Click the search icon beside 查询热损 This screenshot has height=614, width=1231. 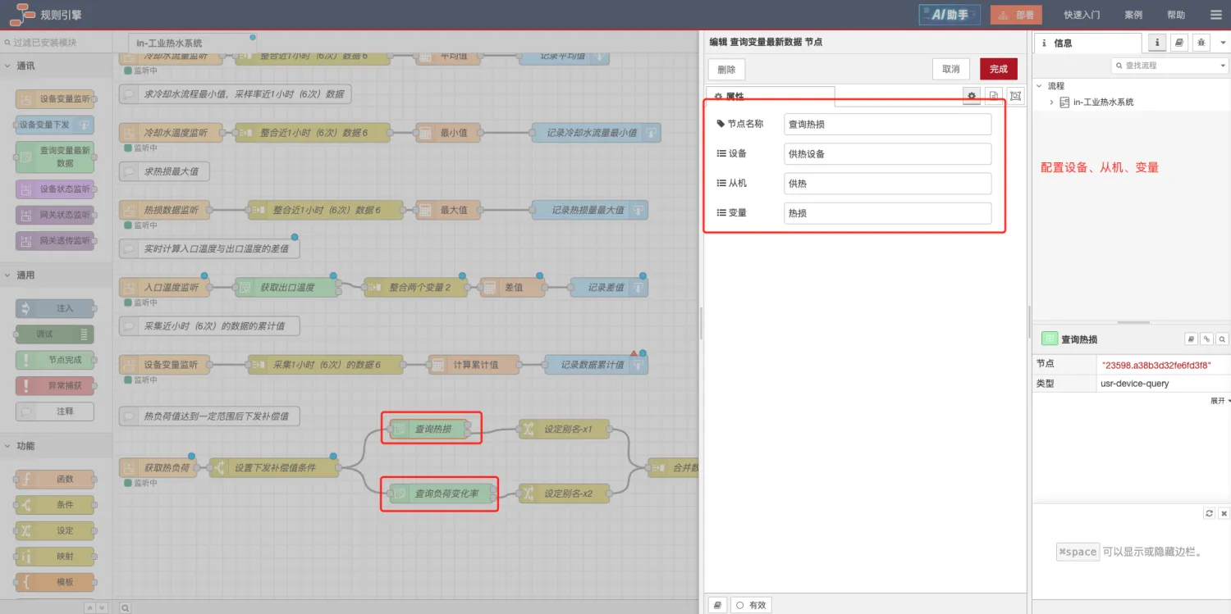[1222, 339]
